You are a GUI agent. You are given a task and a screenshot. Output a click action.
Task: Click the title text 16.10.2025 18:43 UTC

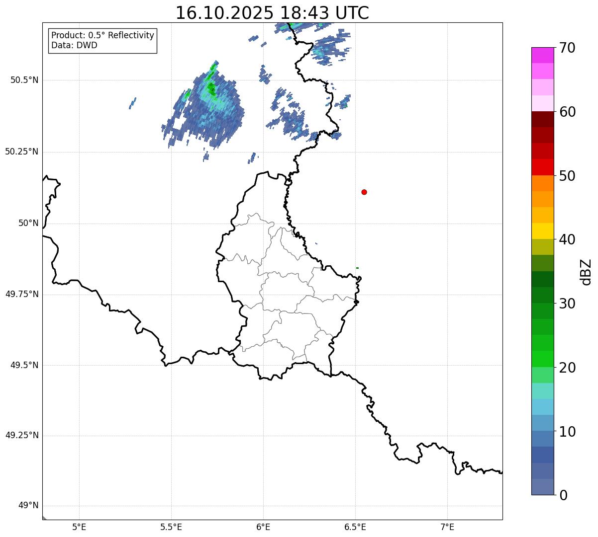pos(272,12)
